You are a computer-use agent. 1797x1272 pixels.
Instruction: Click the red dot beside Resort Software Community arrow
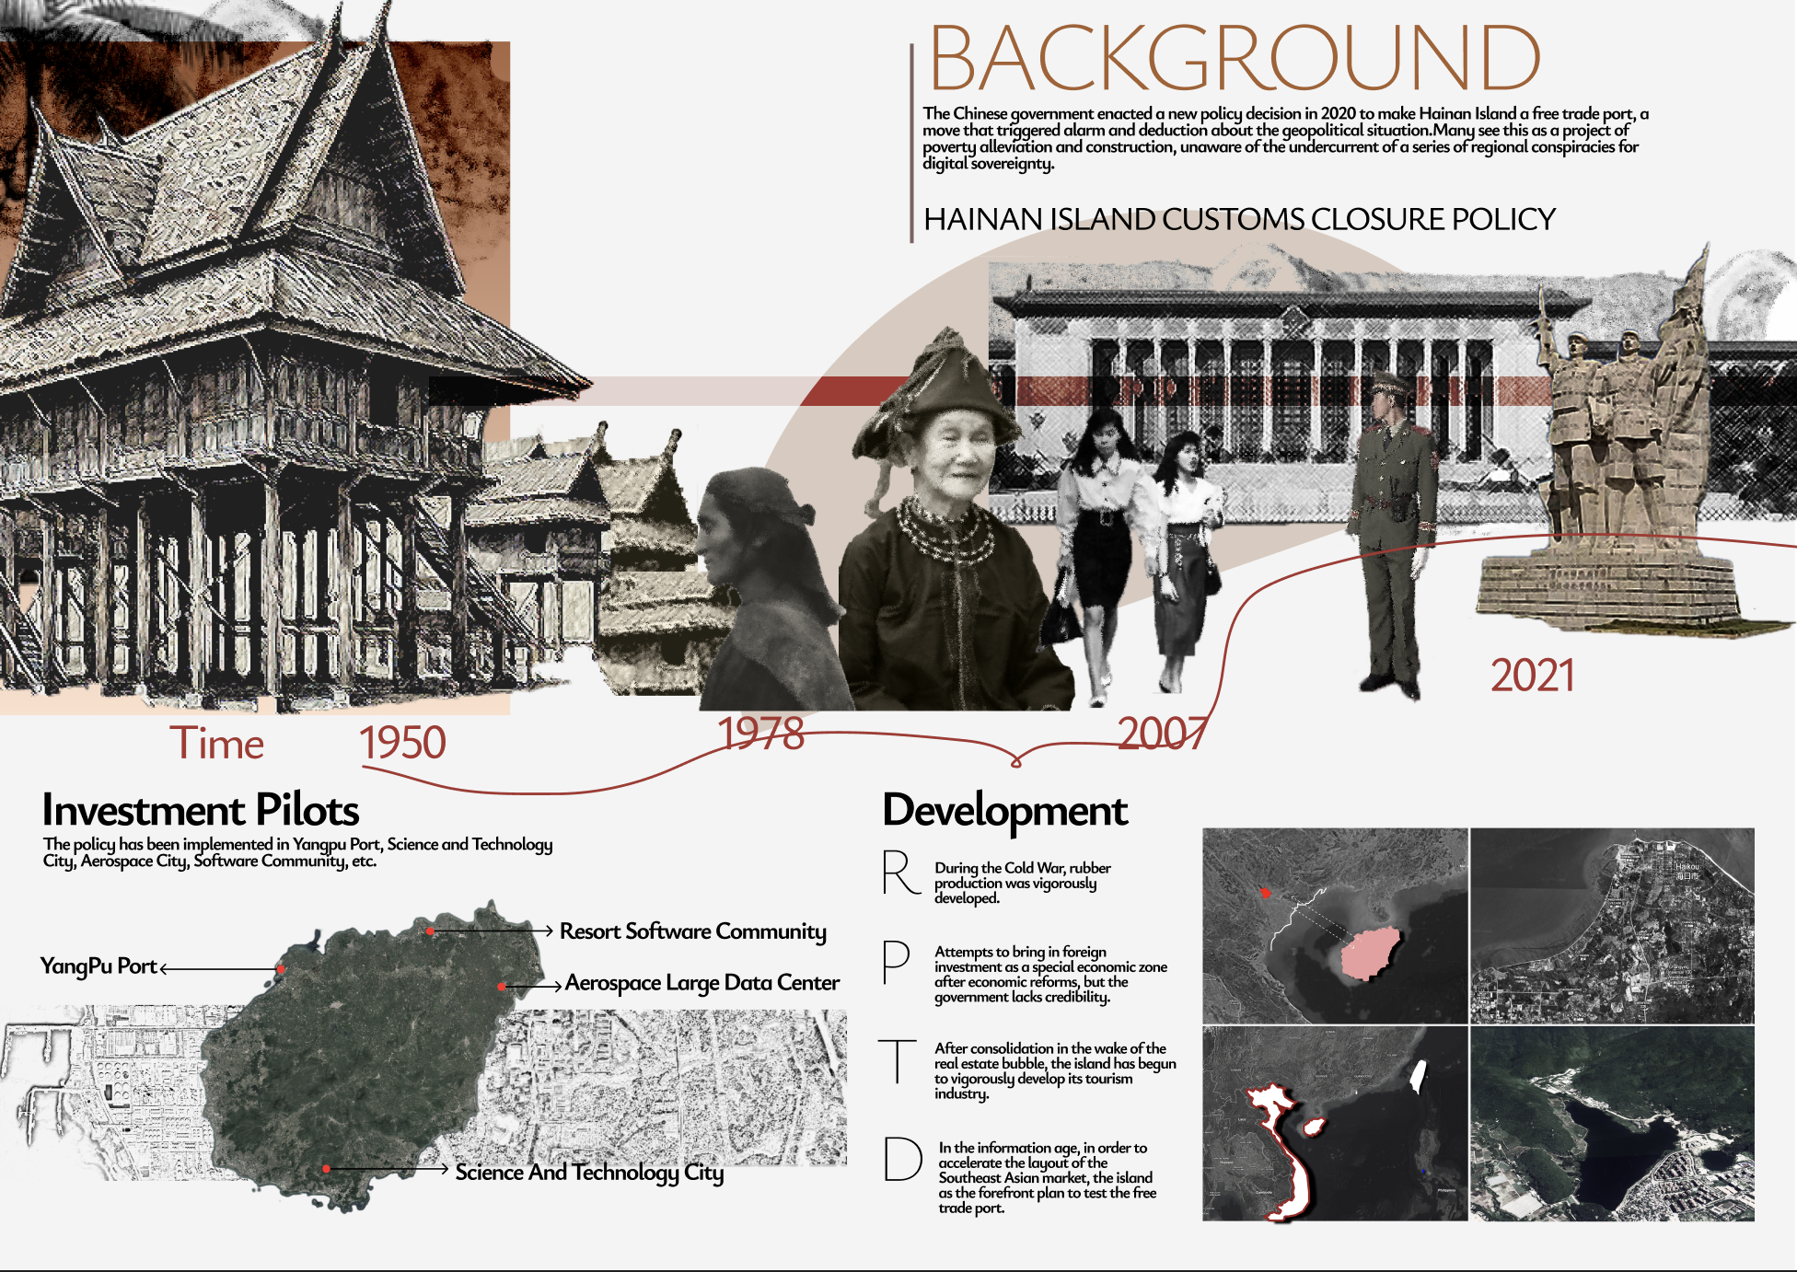tap(430, 931)
